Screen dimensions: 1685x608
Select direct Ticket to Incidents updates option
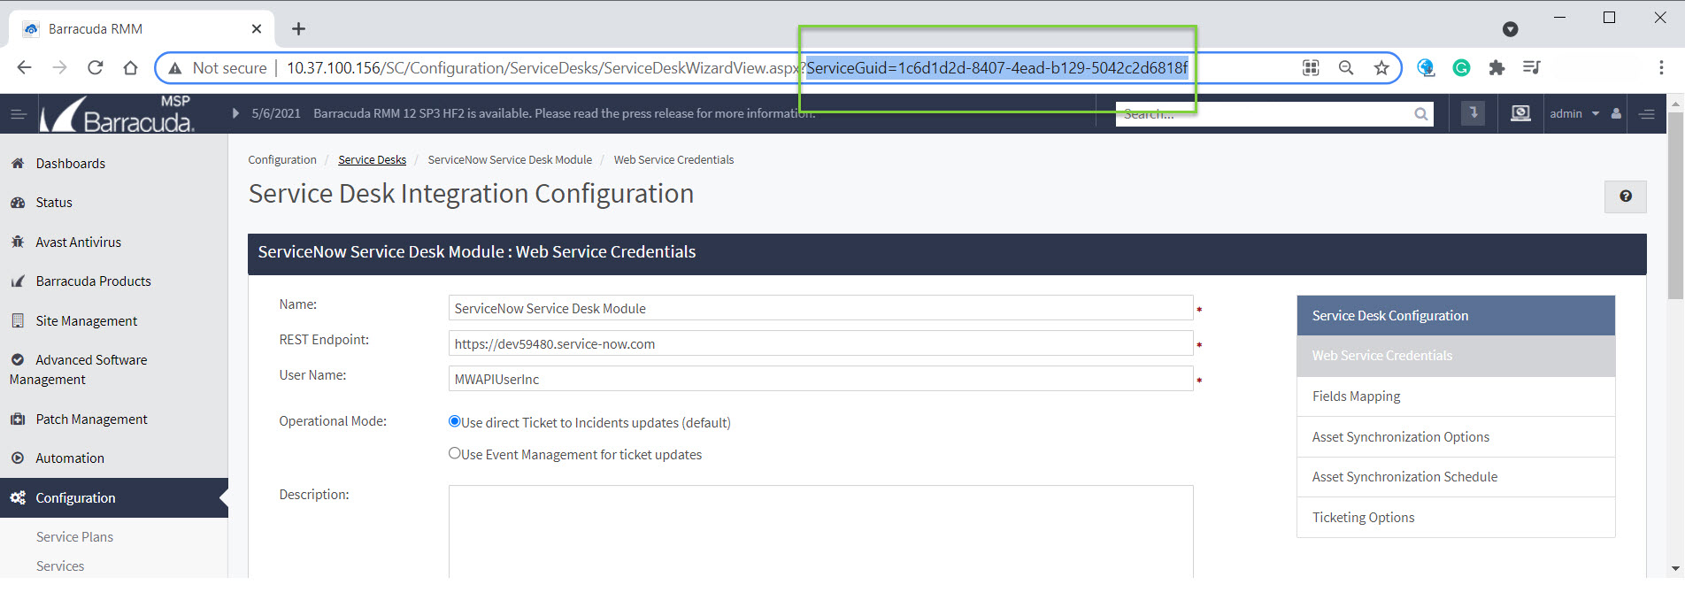click(455, 422)
